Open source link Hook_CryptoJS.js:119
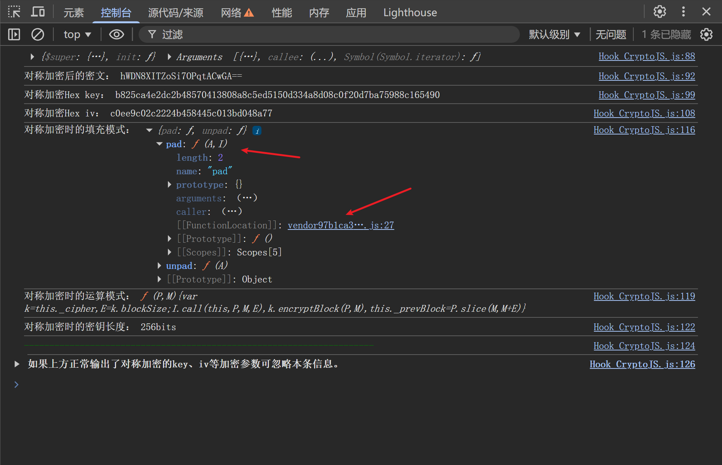Viewport: 722px width, 465px height. (x=644, y=296)
